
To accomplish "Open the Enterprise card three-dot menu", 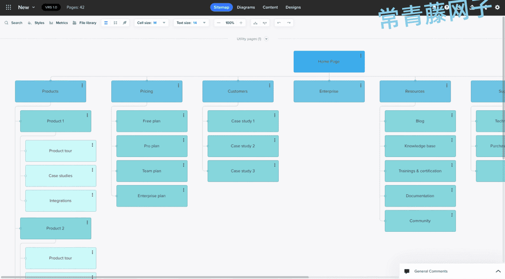I will coord(361,86).
